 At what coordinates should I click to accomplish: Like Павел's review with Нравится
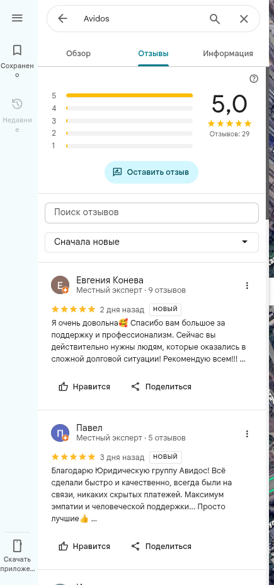pyautogui.click(x=84, y=547)
